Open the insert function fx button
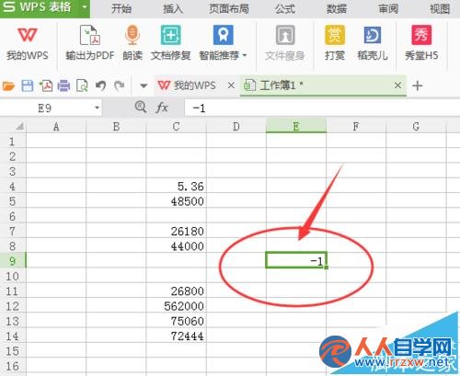The image size is (460, 376). point(162,108)
